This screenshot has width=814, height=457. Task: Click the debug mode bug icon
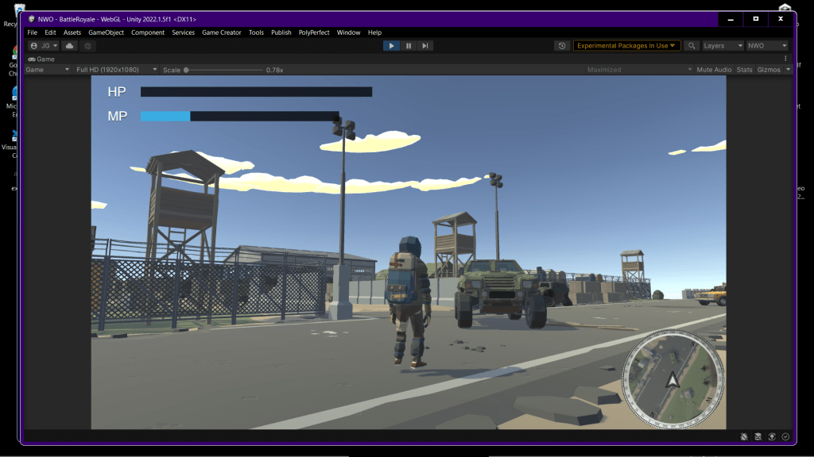tap(744, 436)
